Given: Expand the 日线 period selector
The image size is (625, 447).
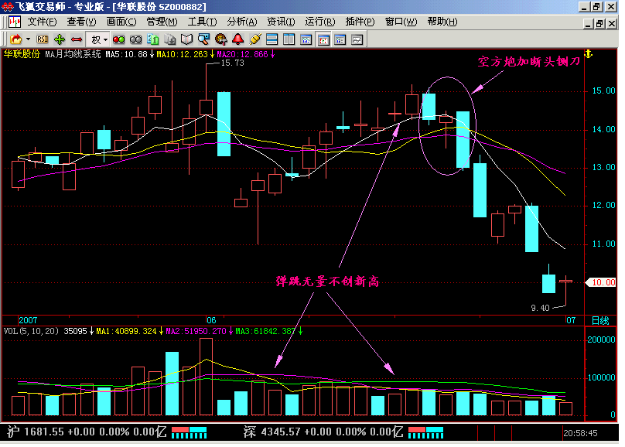Looking at the screenshot, I should pos(600,320).
